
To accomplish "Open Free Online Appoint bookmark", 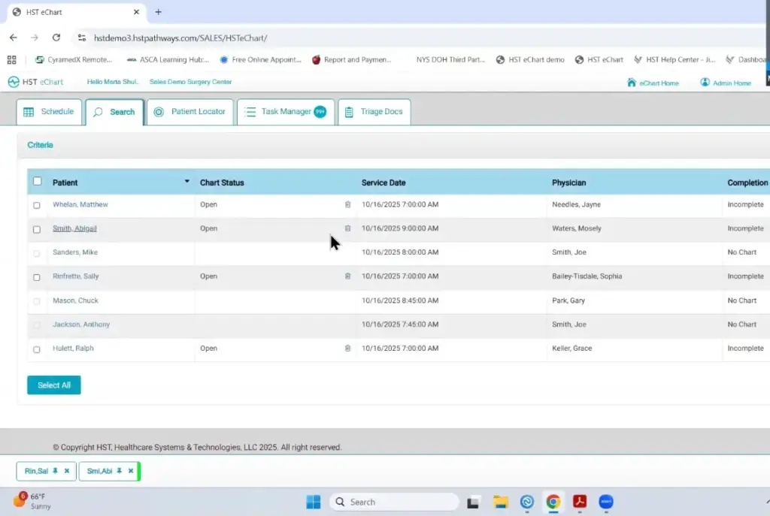I will point(260,60).
